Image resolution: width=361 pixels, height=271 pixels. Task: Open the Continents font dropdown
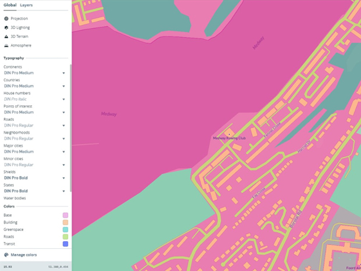tap(34, 73)
